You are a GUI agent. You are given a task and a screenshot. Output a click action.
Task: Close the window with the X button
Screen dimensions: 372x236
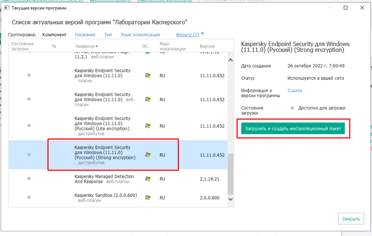click(x=362, y=7)
